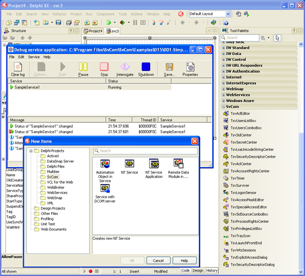The image size is (305, 276).
Task: Close the New Items dialog
Action: point(195,141)
